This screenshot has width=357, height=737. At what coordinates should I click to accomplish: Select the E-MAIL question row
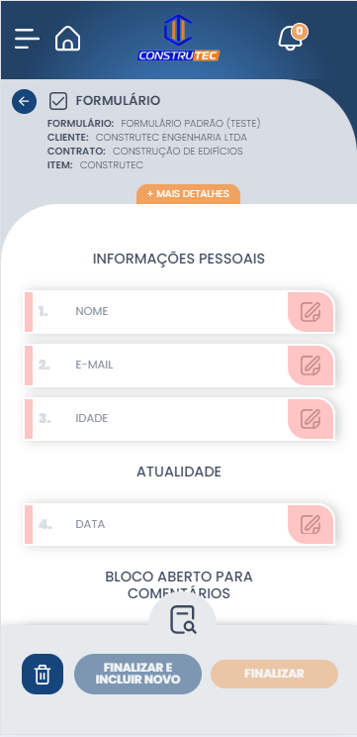[179, 366]
